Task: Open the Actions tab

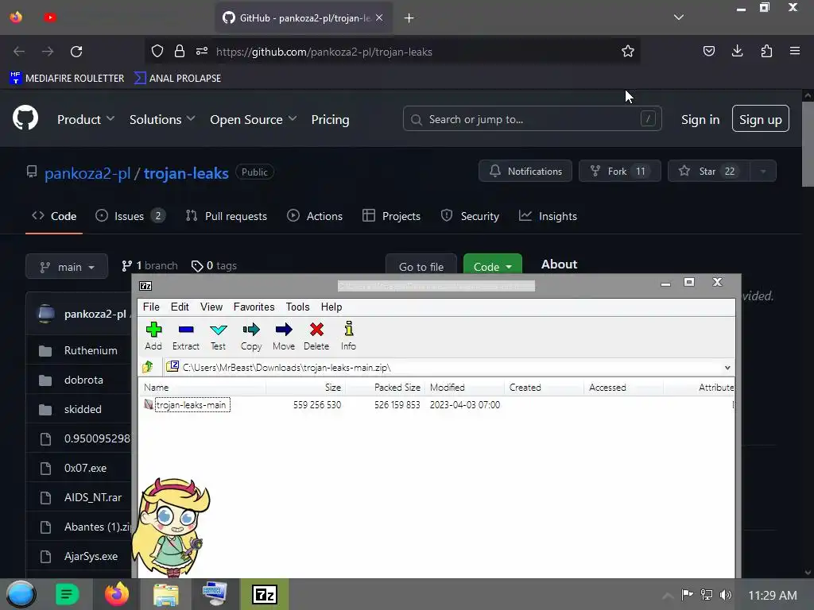Action: [x=315, y=216]
